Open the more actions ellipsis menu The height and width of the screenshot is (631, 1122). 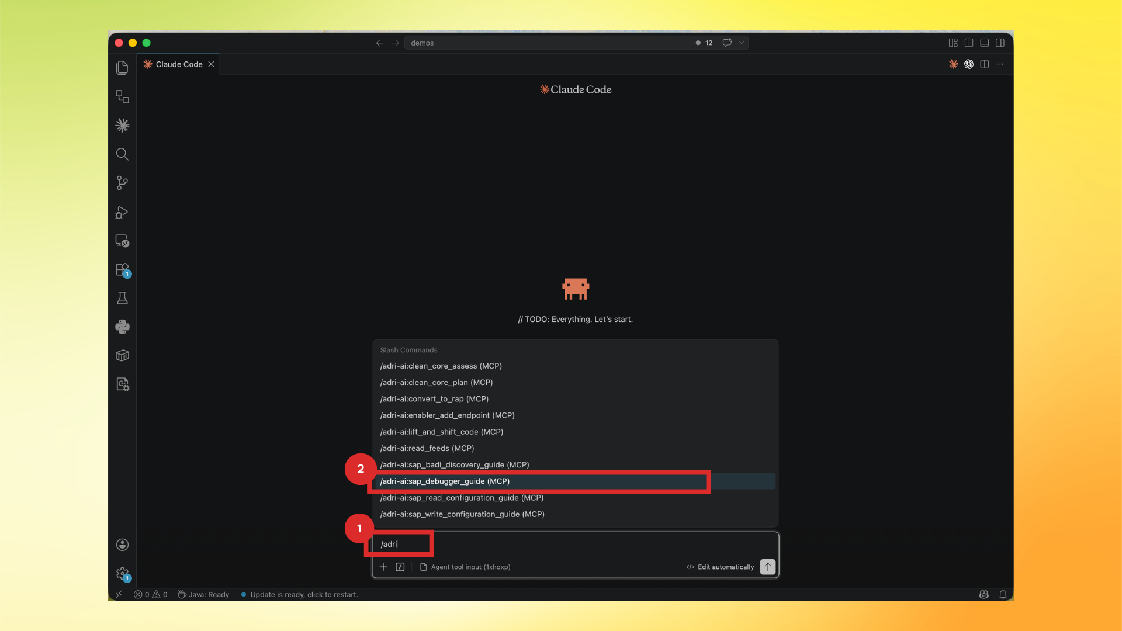(x=1000, y=64)
